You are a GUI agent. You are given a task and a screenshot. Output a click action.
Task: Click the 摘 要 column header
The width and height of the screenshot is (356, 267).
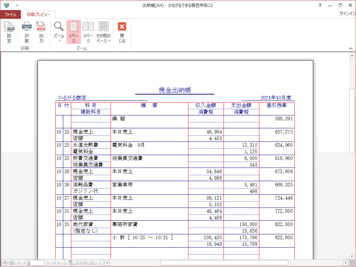149,105
